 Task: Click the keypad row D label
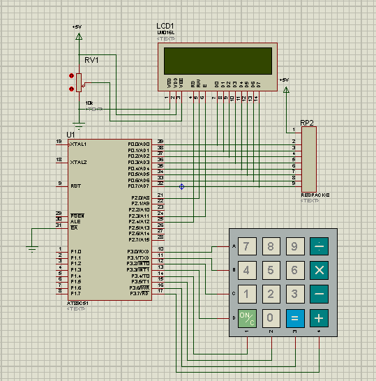[234, 318]
